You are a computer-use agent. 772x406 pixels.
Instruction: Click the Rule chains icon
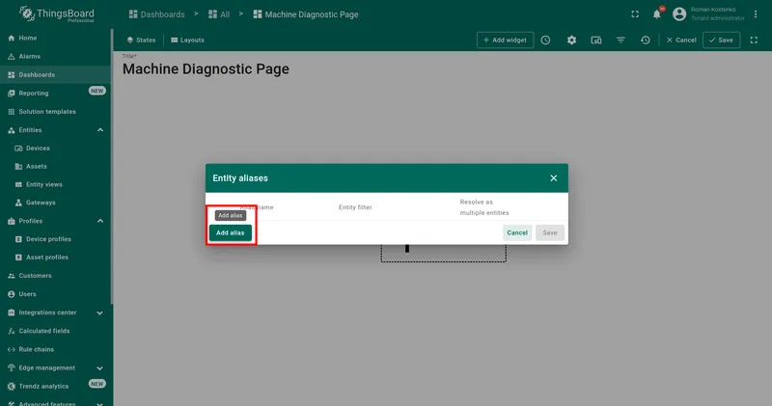(12, 349)
